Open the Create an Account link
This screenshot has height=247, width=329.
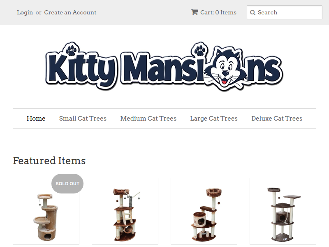(70, 13)
